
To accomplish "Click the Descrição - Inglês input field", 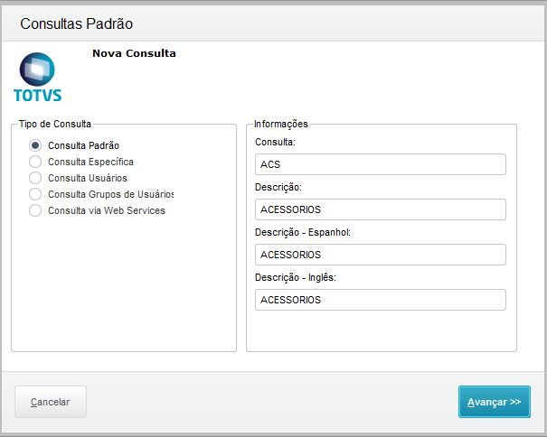I will tap(381, 300).
